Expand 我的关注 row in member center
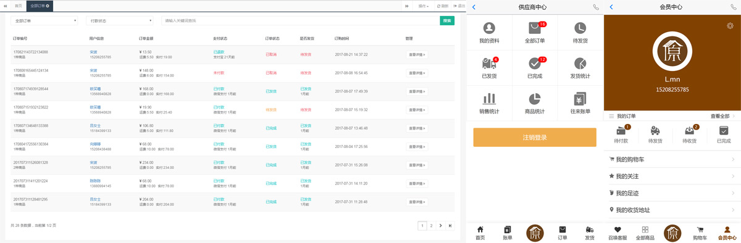Viewport: 741px width, 243px height. click(x=672, y=176)
